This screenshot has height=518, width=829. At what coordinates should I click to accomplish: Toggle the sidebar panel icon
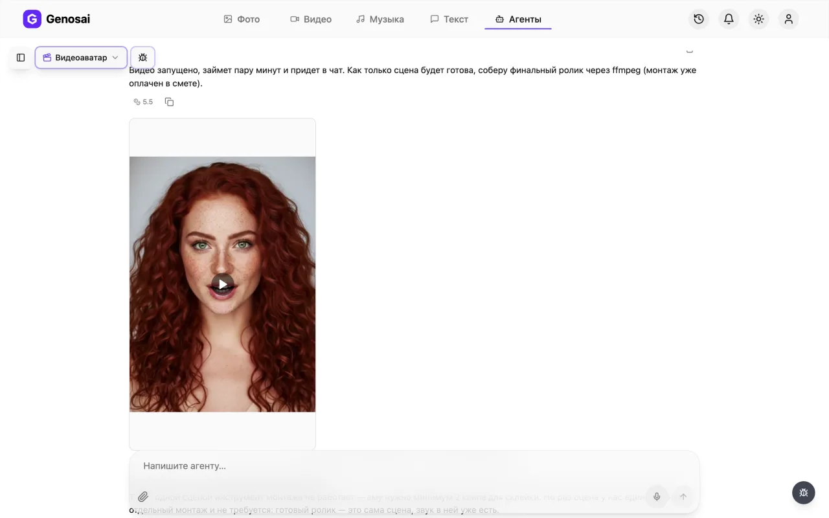point(21,58)
